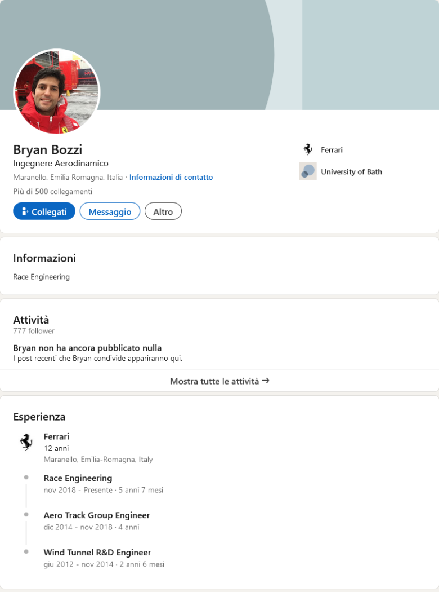This screenshot has height=592, width=439.
Task: Click the Ferrari horse logo beside the name
Action: click(x=308, y=149)
